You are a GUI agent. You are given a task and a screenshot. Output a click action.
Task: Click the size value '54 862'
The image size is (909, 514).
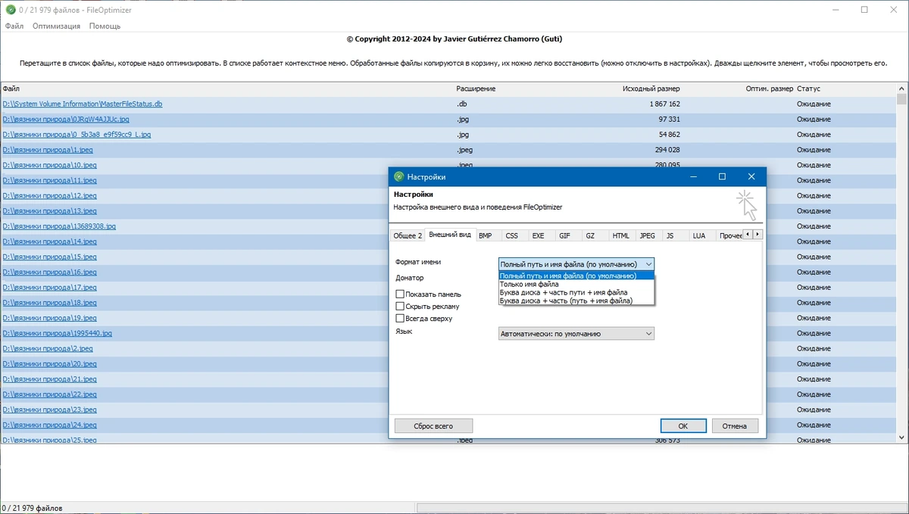pos(670,135)
